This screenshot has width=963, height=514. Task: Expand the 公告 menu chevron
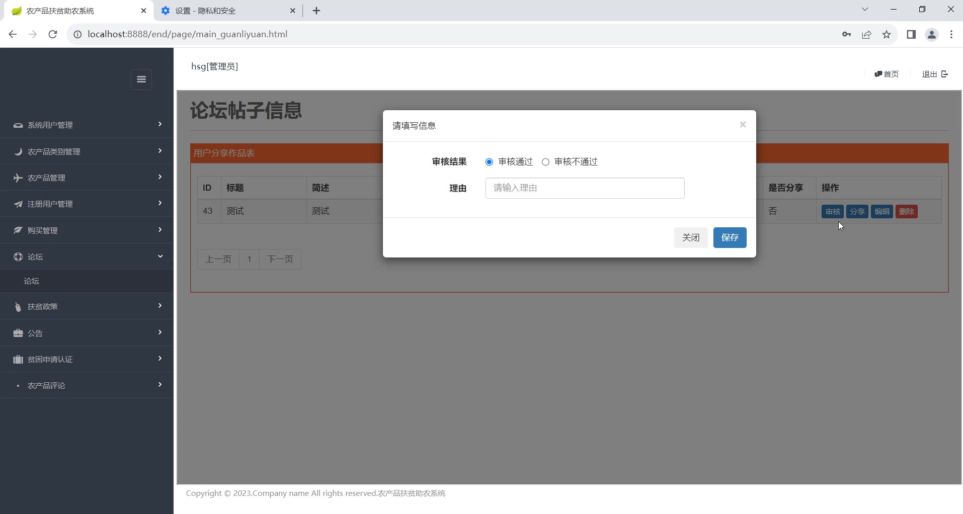click(160, 332)
